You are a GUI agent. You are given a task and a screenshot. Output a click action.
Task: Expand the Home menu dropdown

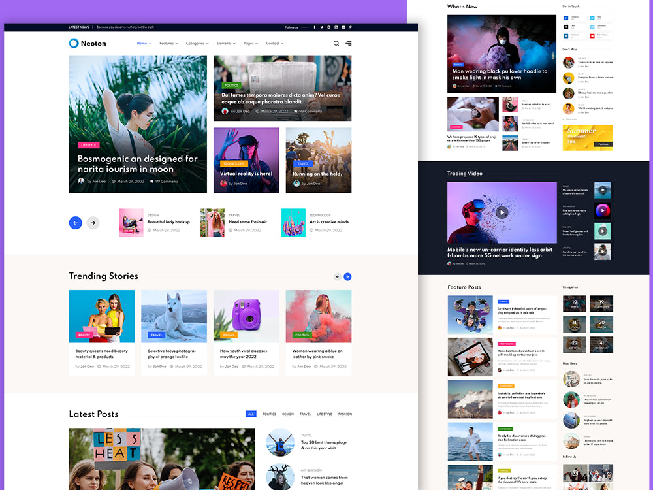(144, 43)
